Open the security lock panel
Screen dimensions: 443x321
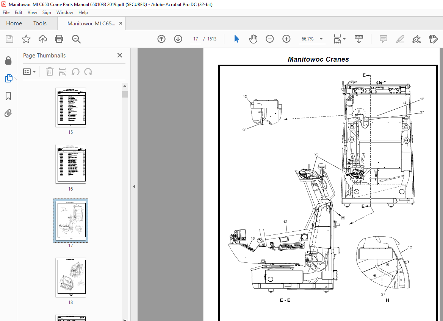pos(8,60)
